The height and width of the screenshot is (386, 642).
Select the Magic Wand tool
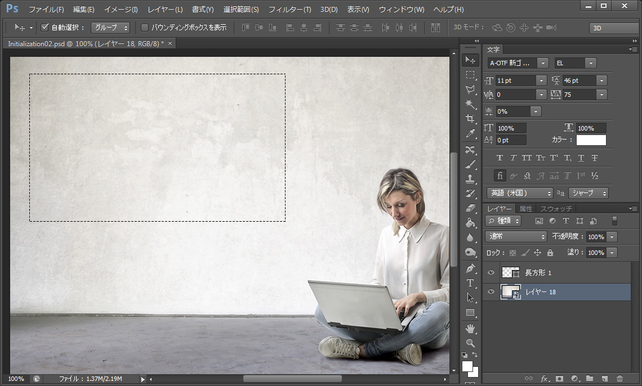point(470,104)
